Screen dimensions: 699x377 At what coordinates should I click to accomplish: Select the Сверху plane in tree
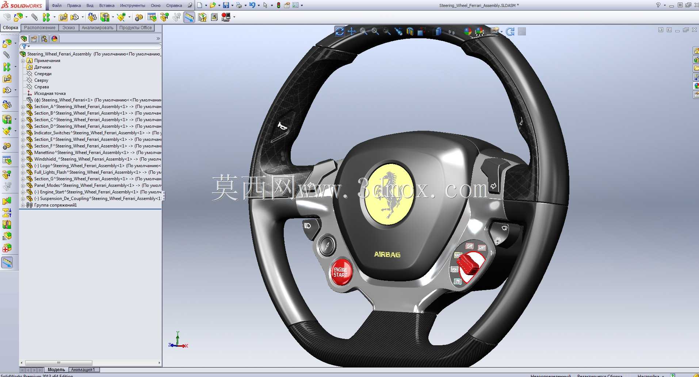click(x=41, y=80)
